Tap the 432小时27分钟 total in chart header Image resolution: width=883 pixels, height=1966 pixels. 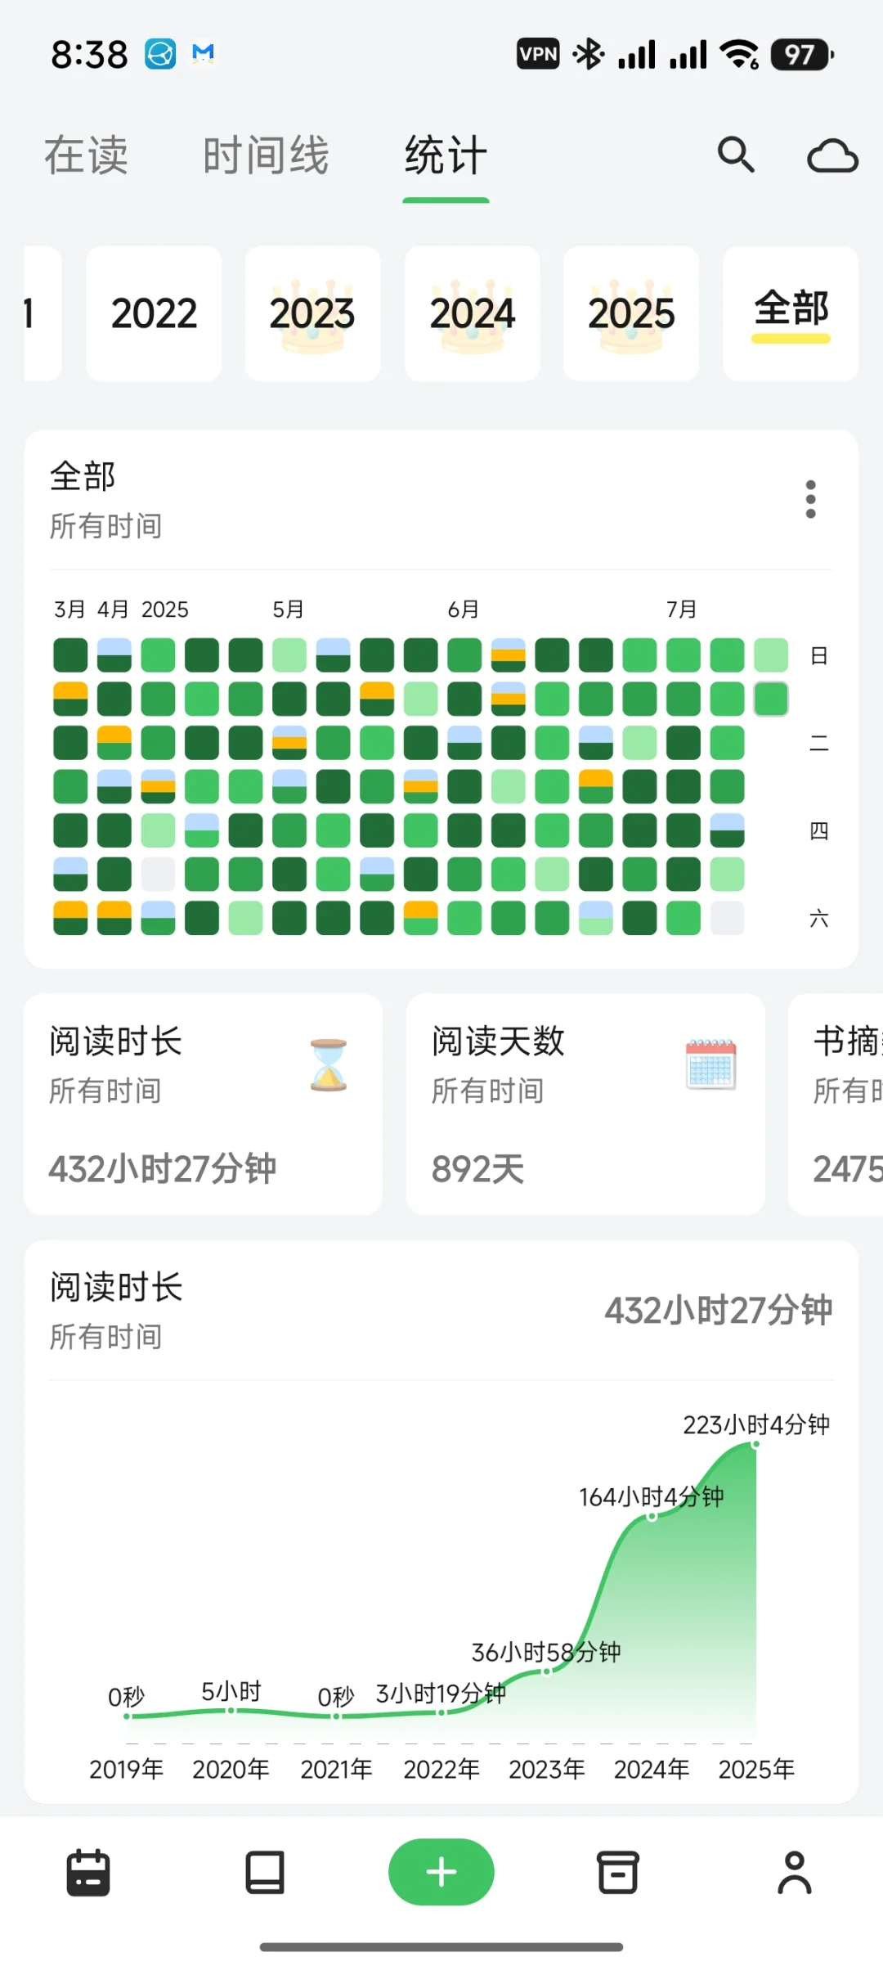coord(718,1311)
